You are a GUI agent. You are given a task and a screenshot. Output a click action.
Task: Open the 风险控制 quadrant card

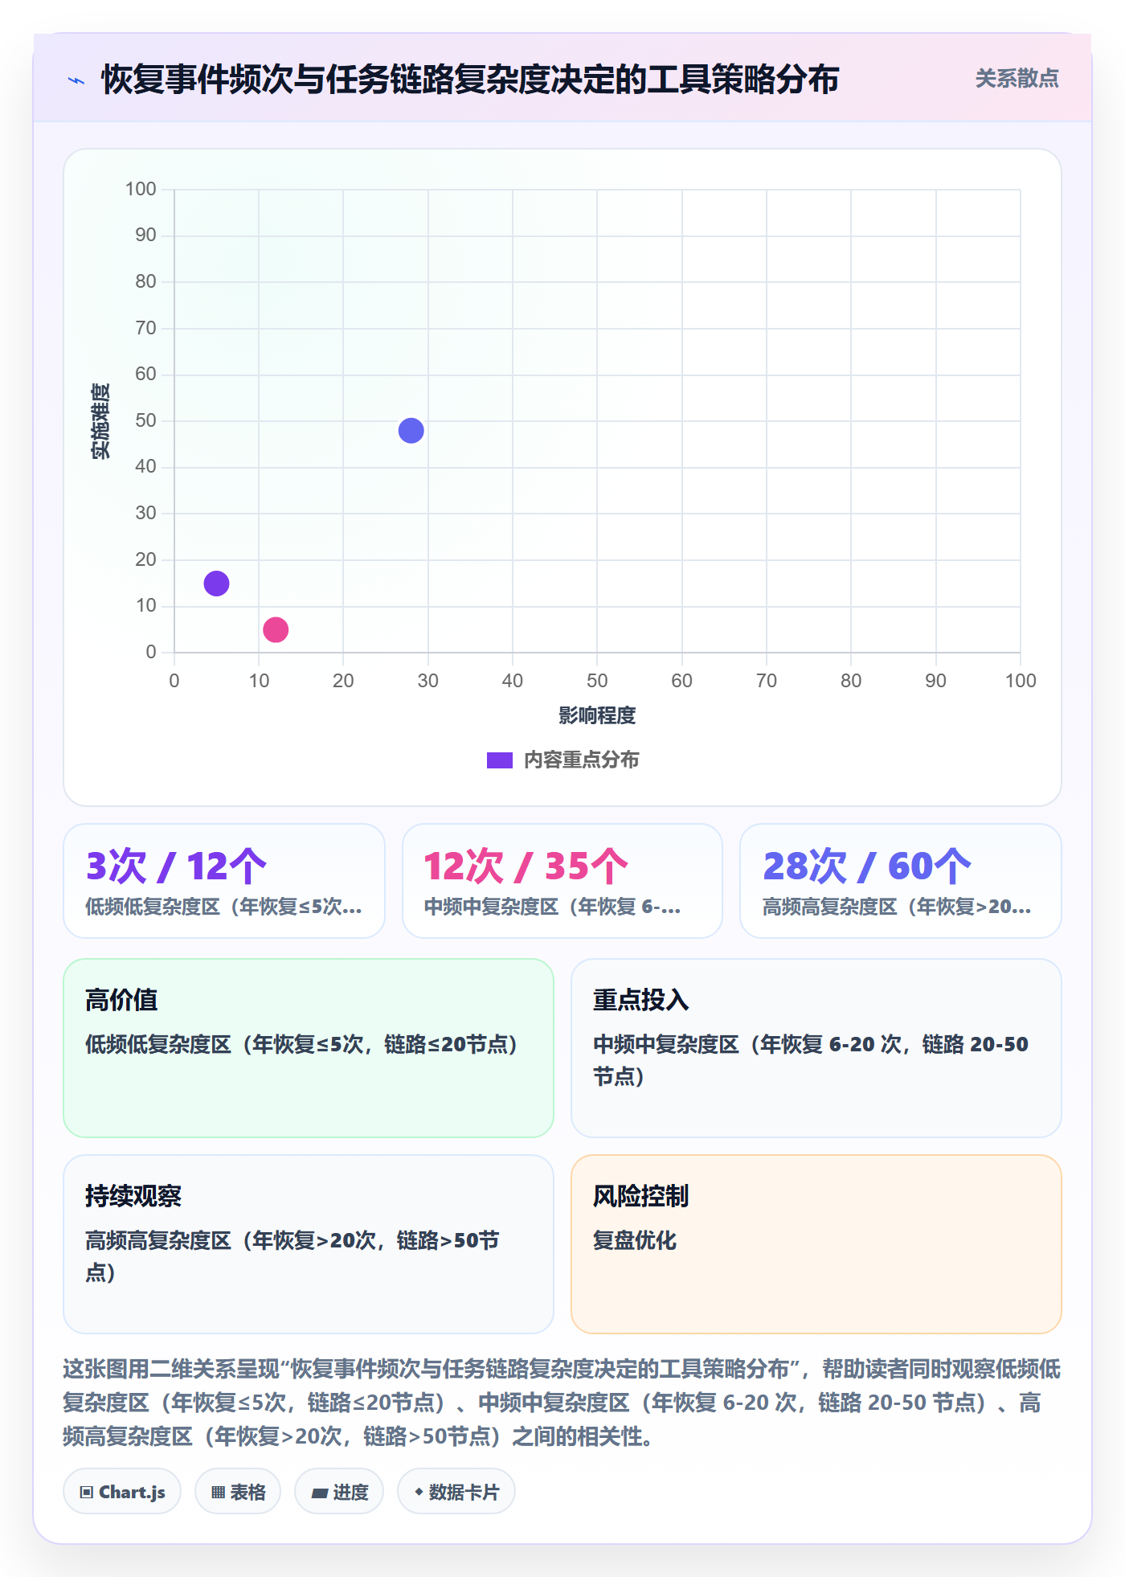tap(816, 1244)
